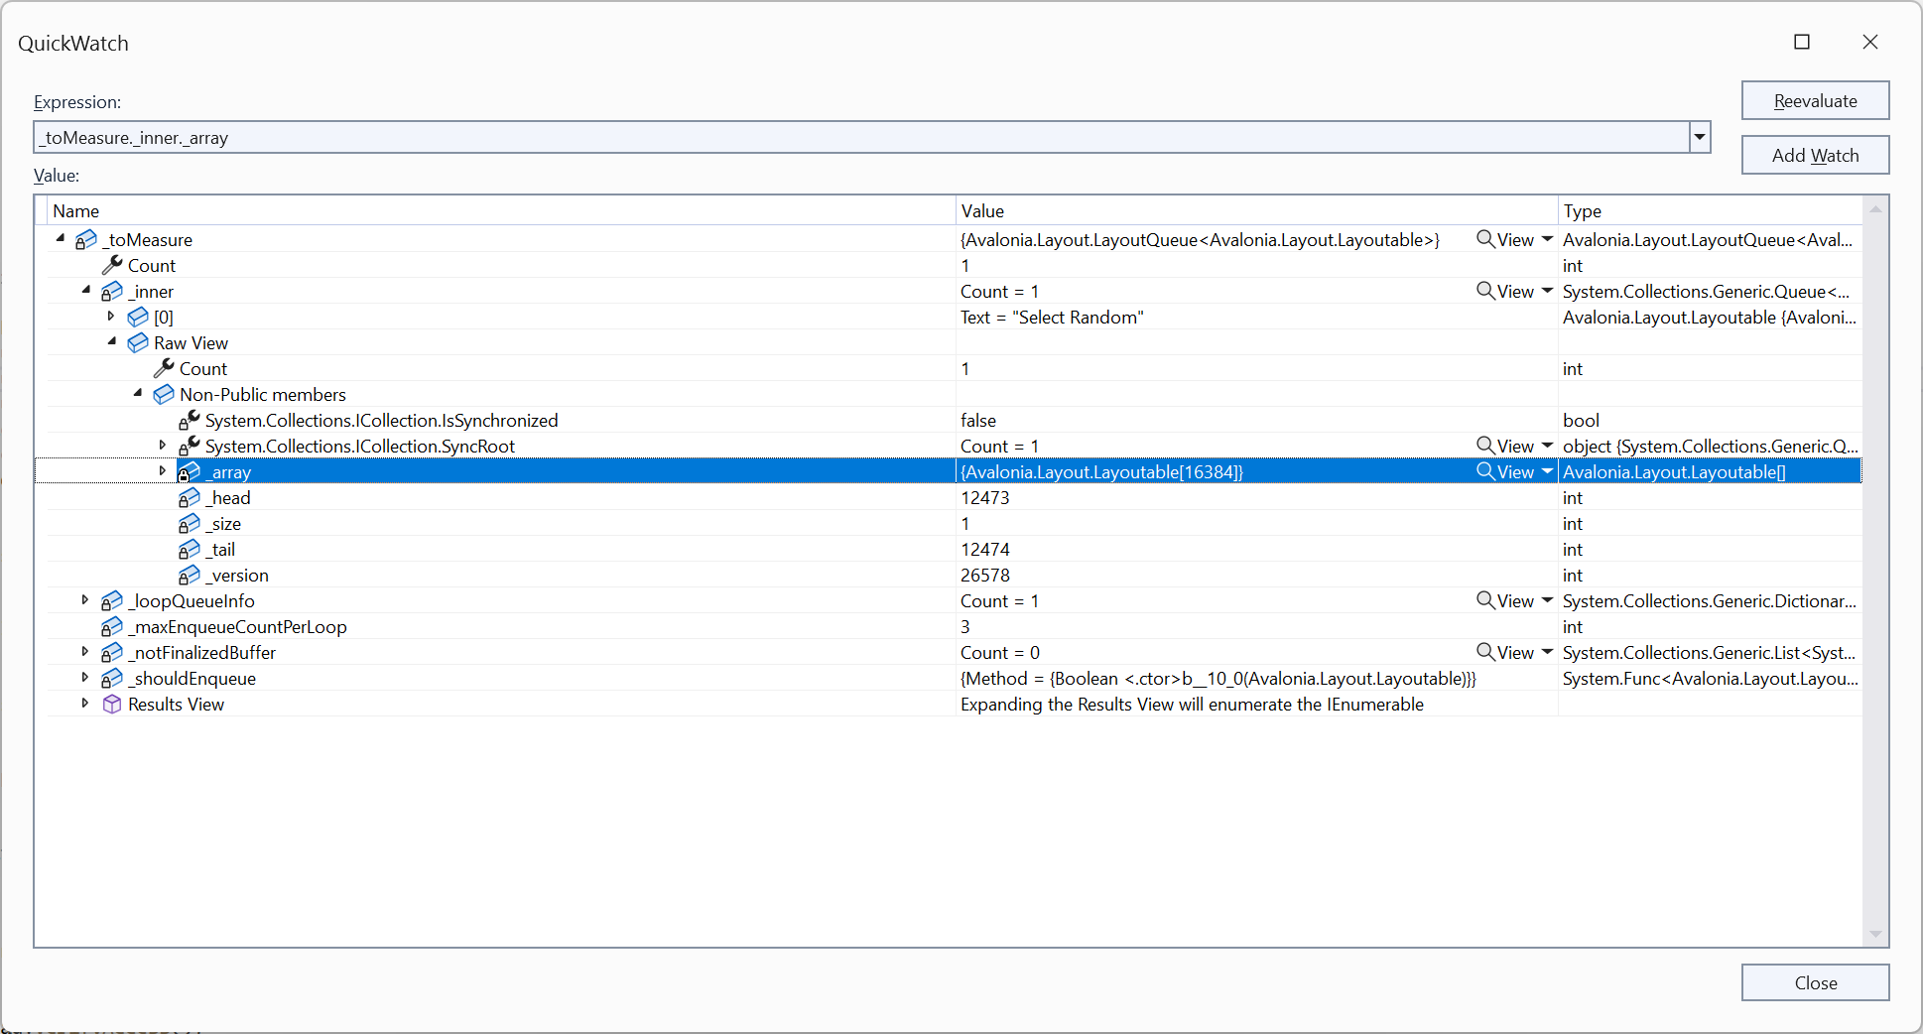This screenshot has height=1034, width=1923.
Task: Click the wrench property icon next to Count
Action: 111,265
